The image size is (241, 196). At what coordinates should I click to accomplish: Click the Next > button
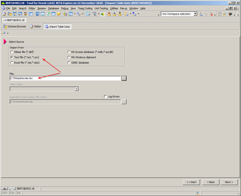(229, 182)
